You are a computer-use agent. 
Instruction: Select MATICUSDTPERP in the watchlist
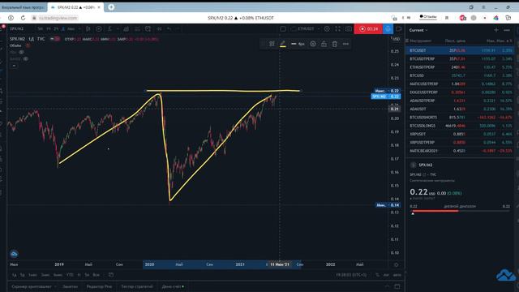tap(461, 84)
